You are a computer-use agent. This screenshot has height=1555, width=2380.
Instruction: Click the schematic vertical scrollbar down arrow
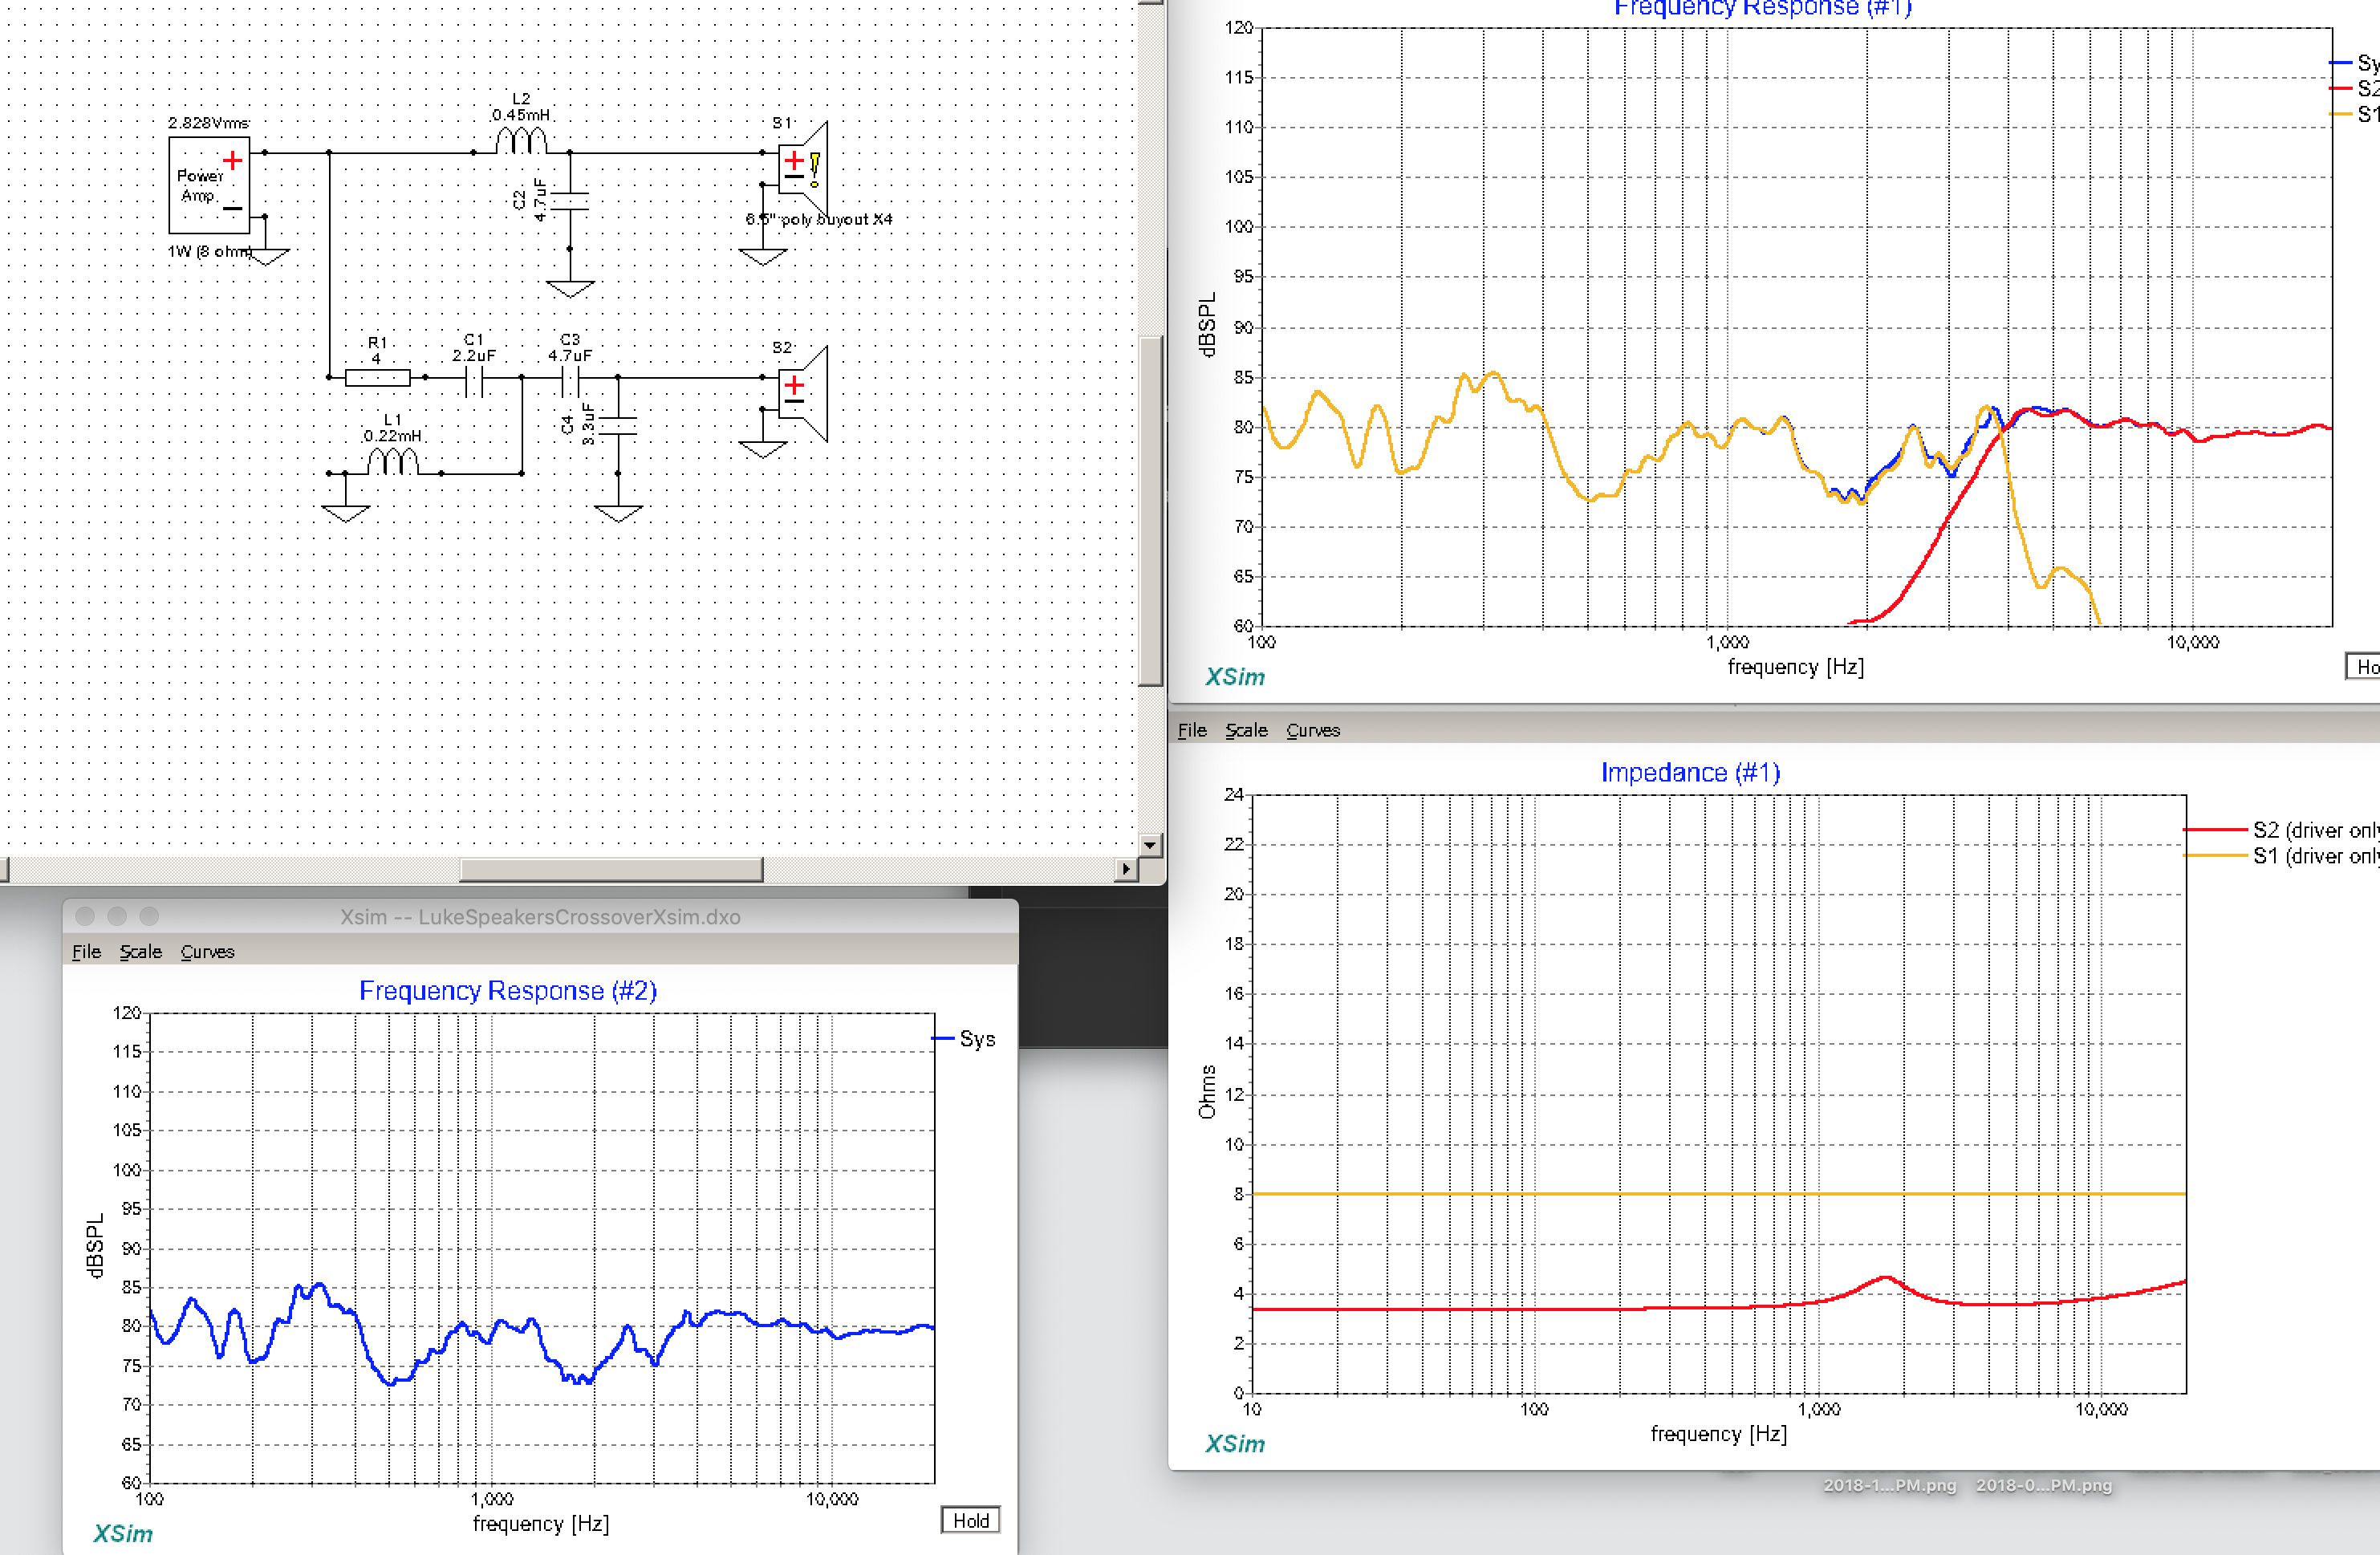tap(1150, 845)
